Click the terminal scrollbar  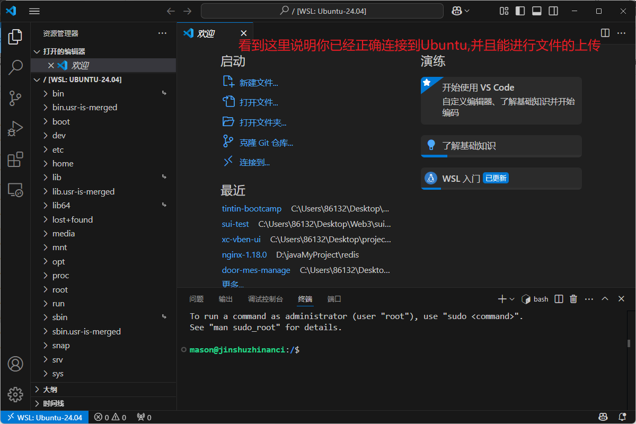pos(629,343)
